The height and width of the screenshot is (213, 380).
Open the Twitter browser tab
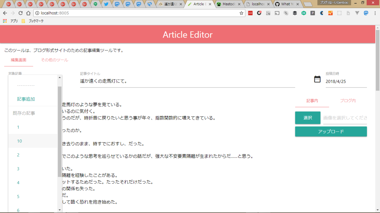tap(106, 4)
